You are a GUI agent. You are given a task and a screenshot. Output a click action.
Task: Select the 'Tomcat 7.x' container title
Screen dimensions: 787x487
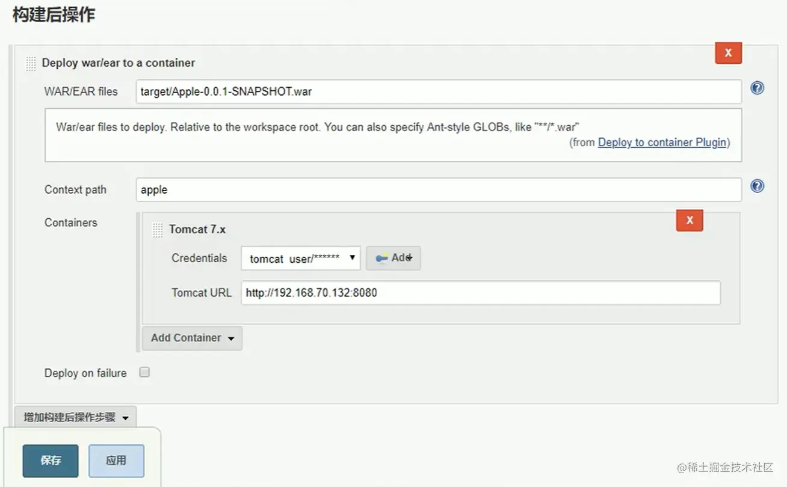197,230
